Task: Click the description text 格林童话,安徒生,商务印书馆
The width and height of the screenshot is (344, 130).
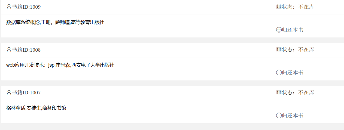Action: (36, 108)
